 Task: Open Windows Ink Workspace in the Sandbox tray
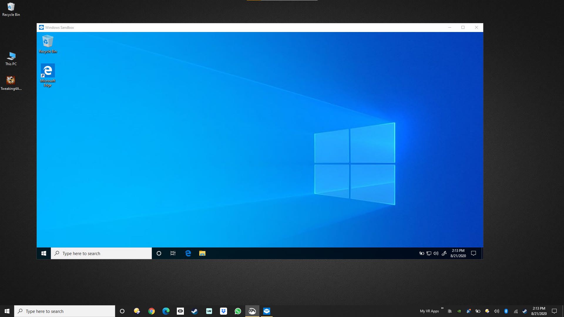[x=444, y=253]
